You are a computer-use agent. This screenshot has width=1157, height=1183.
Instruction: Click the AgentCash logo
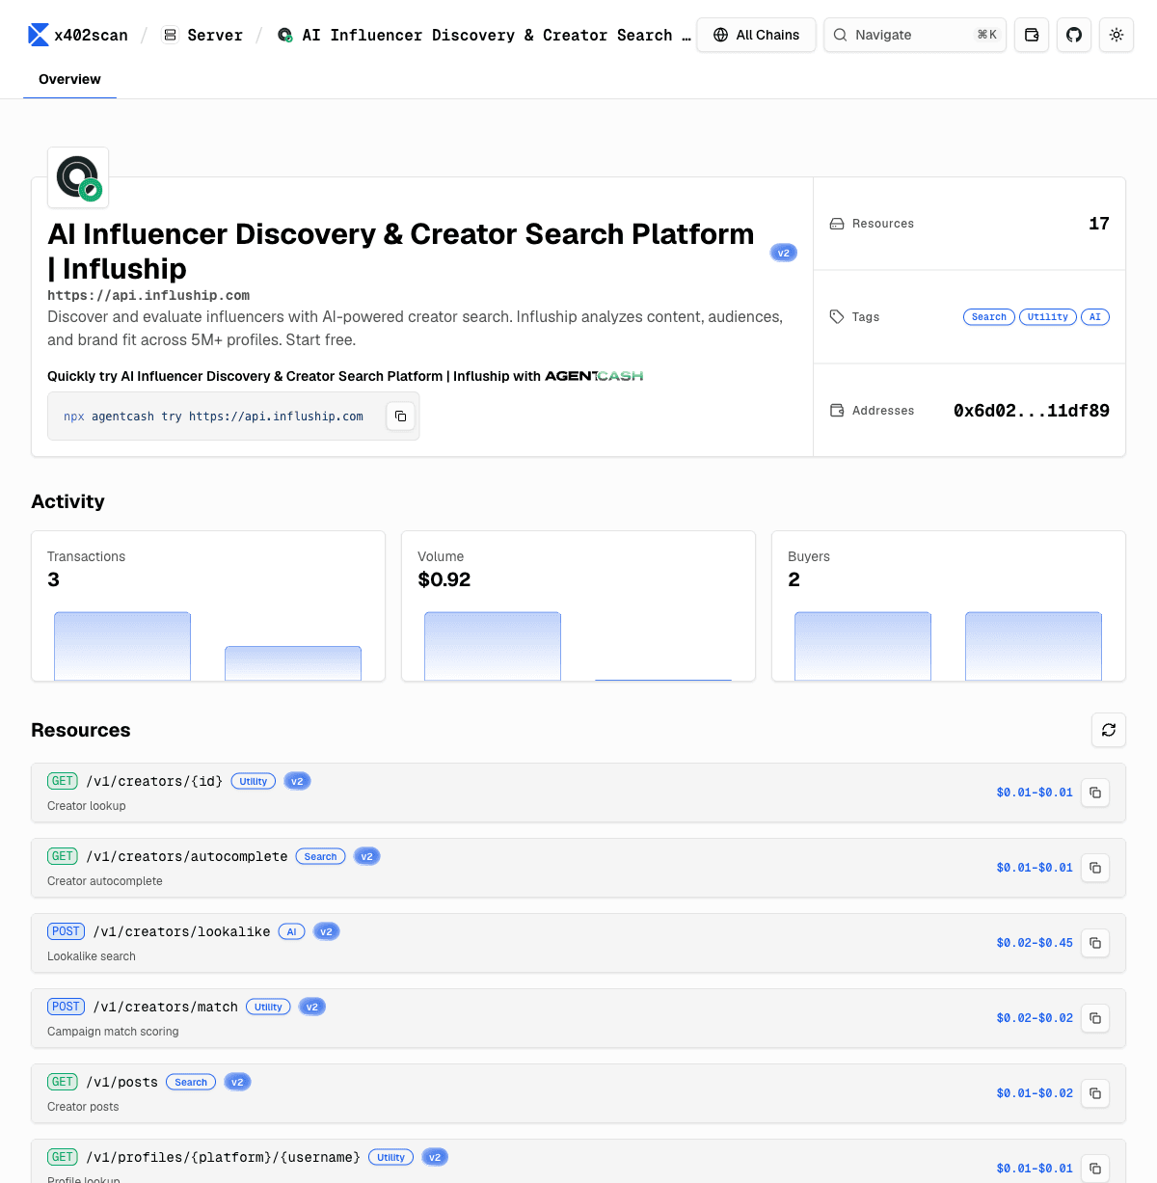tap(594, 376)
